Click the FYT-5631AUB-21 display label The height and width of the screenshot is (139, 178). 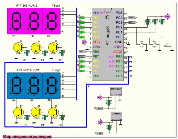click(x=28, y=70)
